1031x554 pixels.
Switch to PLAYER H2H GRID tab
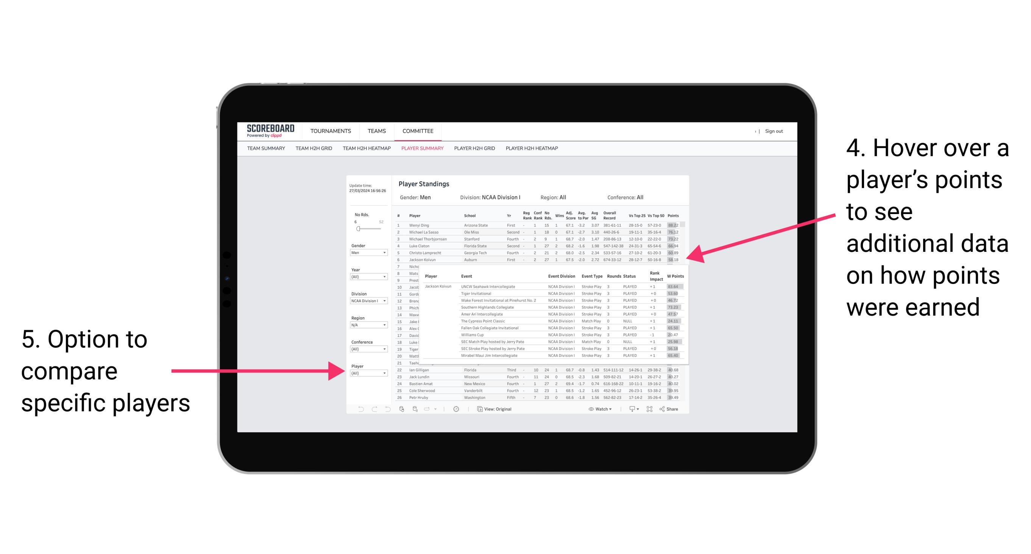point(473,150)
